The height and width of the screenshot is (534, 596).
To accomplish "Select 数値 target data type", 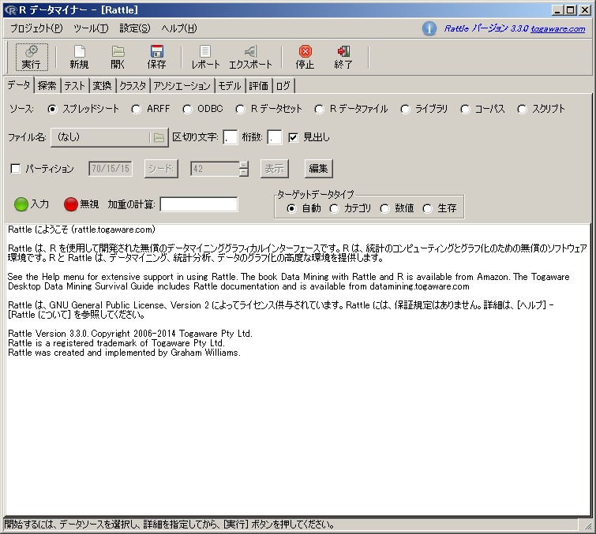I will pos(384,208).
